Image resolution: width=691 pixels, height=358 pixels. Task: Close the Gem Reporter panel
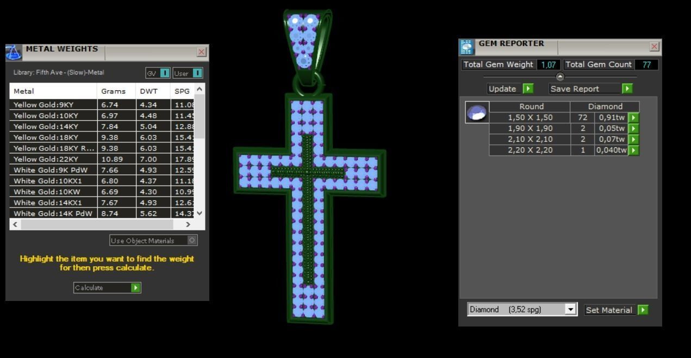(x=655, y=47)
